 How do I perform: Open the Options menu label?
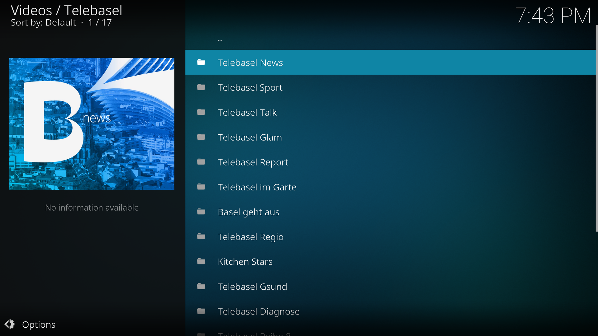pyautogui.click(x=39, y=324)
